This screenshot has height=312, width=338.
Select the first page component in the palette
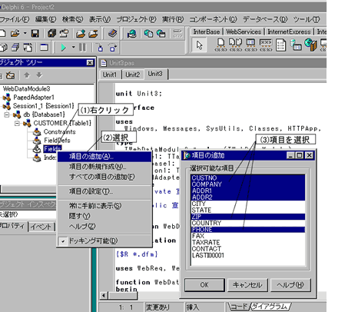click(220, 45)
